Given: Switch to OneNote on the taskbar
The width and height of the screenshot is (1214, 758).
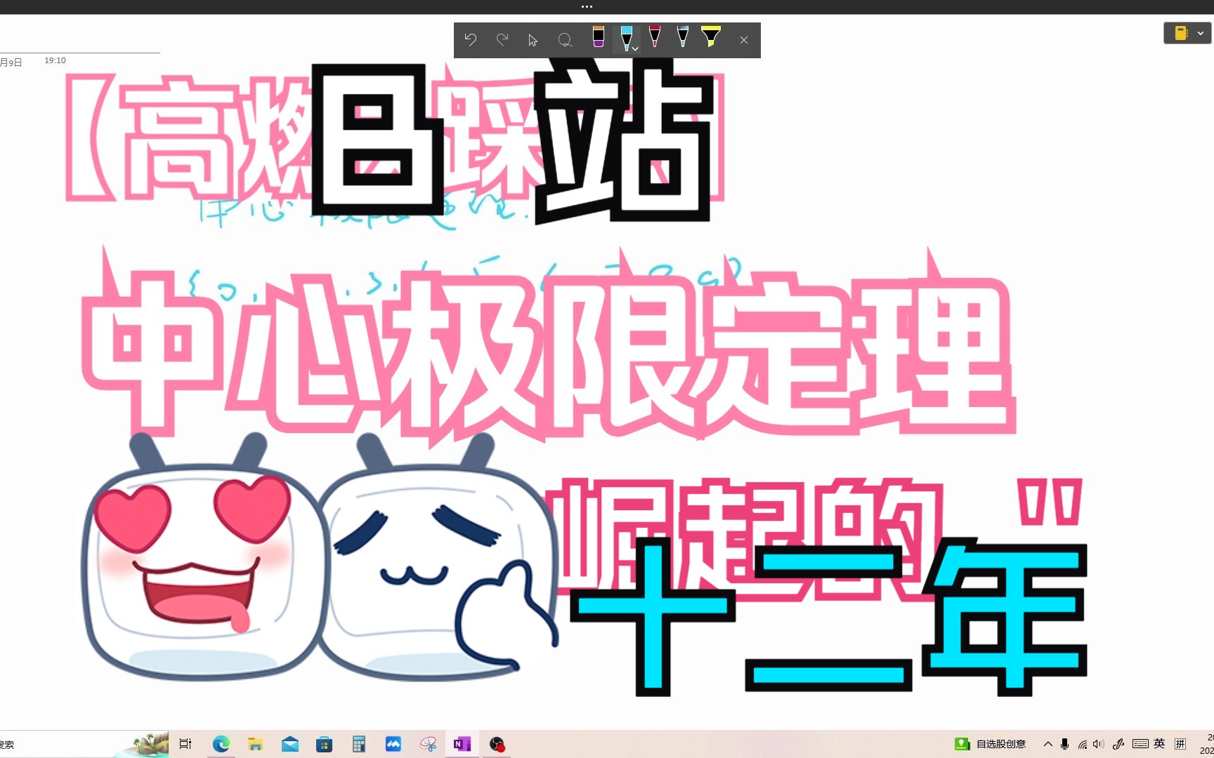Looking at the screenshot, I should click(x=462, y=744).
